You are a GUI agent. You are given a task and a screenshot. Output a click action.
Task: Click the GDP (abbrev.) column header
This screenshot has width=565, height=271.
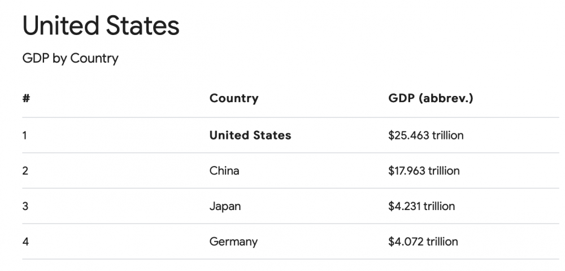[431, 98]
